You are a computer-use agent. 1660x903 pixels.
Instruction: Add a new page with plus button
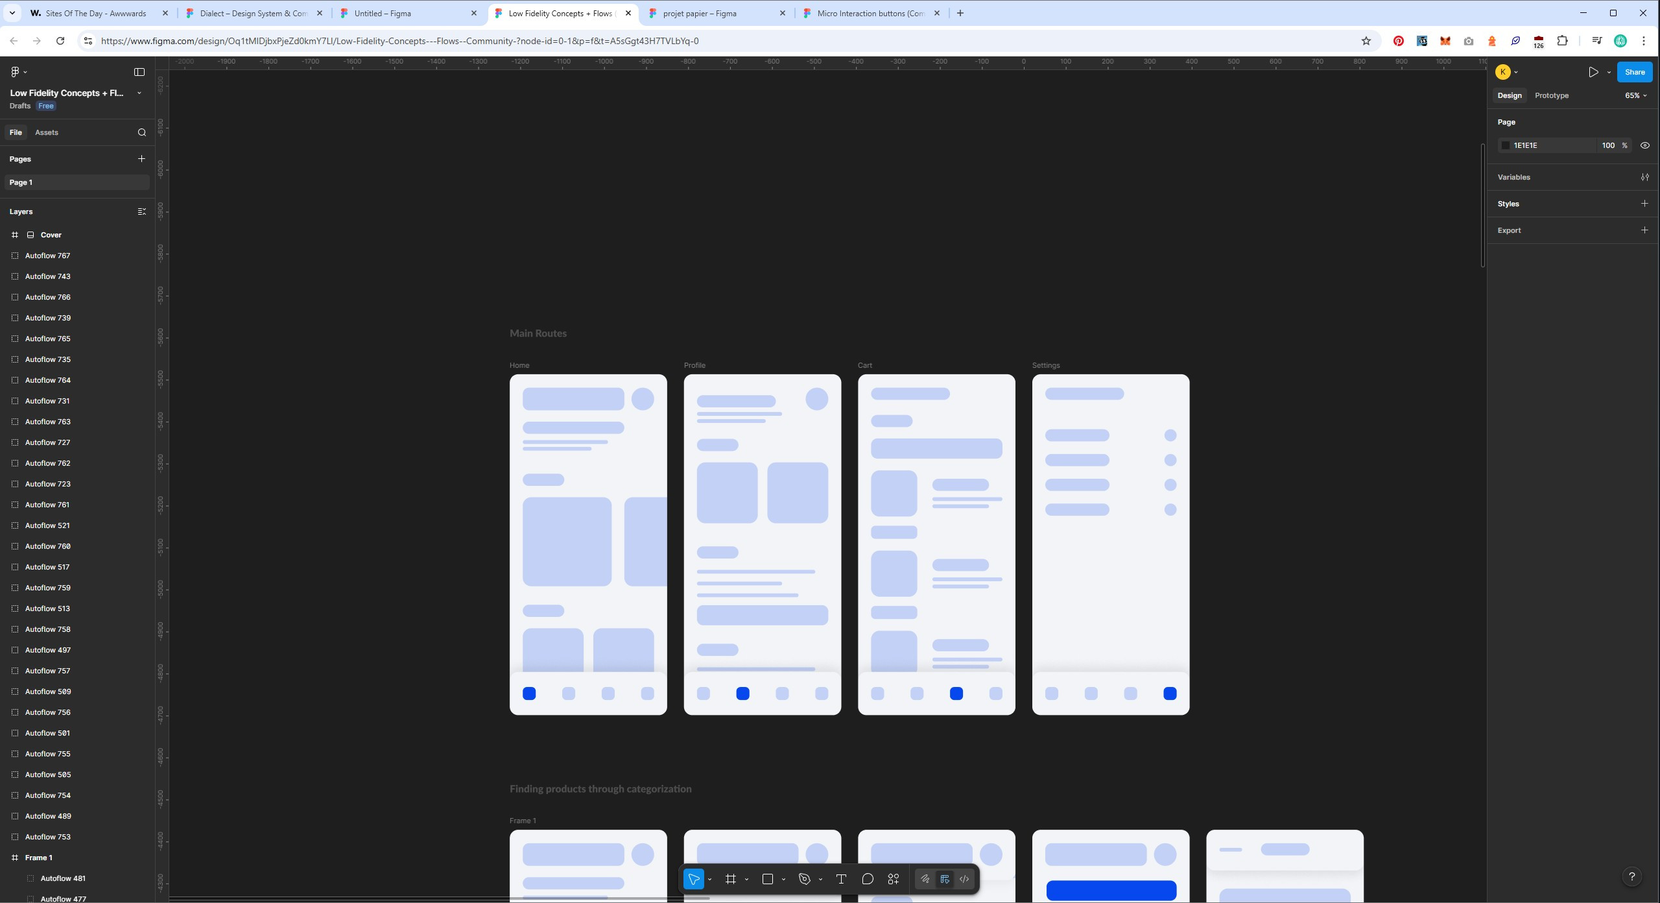[141, 158]
